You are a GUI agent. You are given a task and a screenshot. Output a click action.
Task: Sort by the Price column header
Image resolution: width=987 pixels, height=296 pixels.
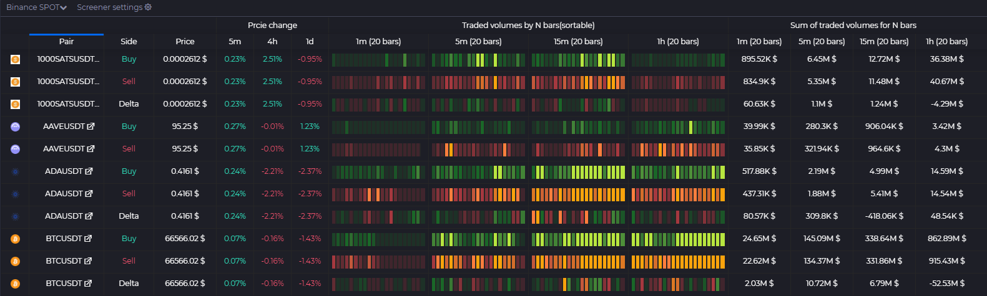(x=185, y=42)
